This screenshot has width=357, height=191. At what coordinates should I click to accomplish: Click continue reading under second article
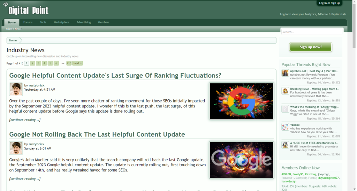click(25, 179)
